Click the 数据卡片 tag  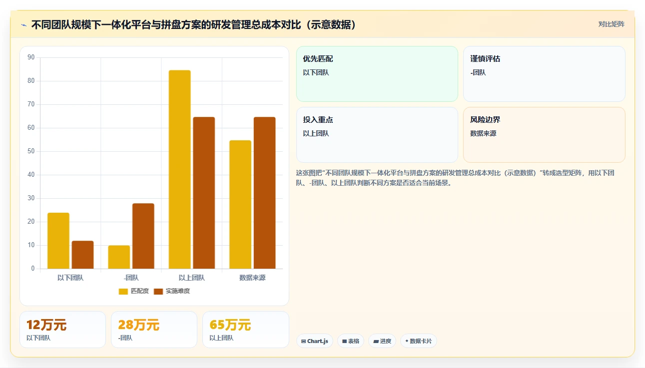pyautogui.click(x=419, y=341)
